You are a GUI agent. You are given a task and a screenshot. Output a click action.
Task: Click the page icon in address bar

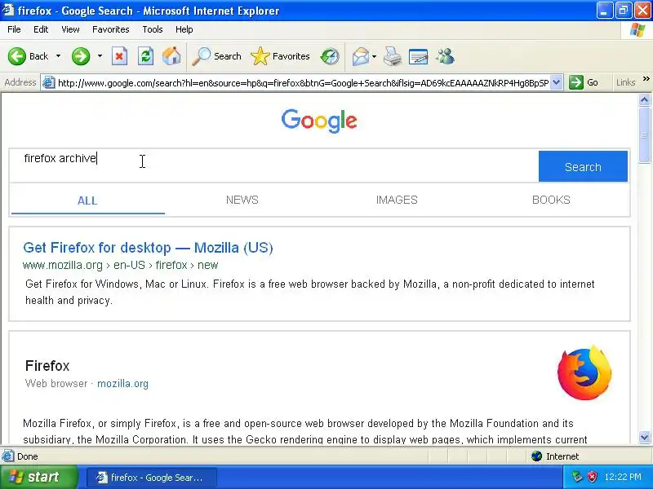[49, 82]
